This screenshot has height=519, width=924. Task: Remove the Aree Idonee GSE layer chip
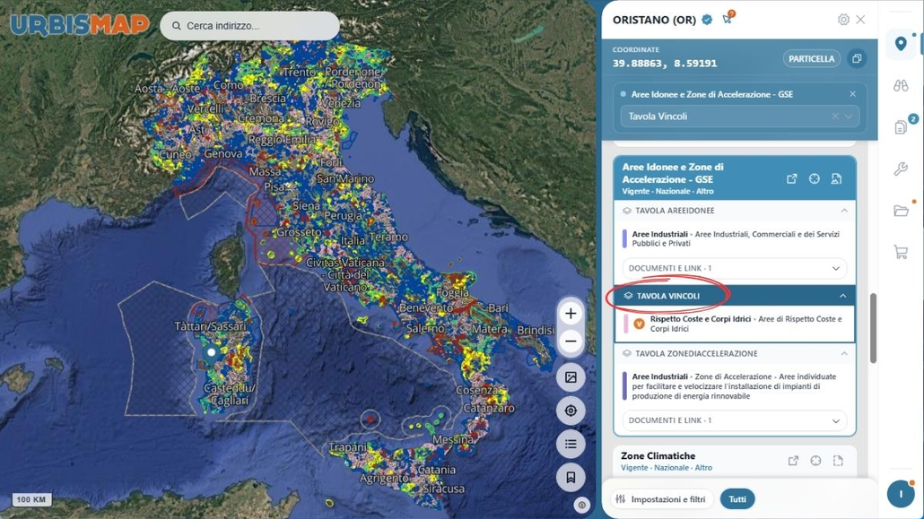853,93
